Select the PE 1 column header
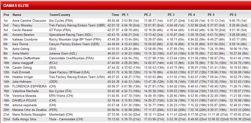251x123 pixels. [125, 15]
